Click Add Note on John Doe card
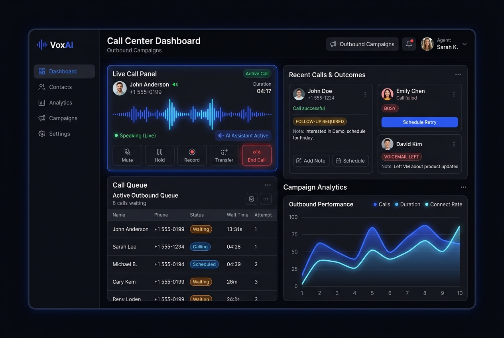The height and width of the screenshot is (338, 504). [x=311, y=161]
